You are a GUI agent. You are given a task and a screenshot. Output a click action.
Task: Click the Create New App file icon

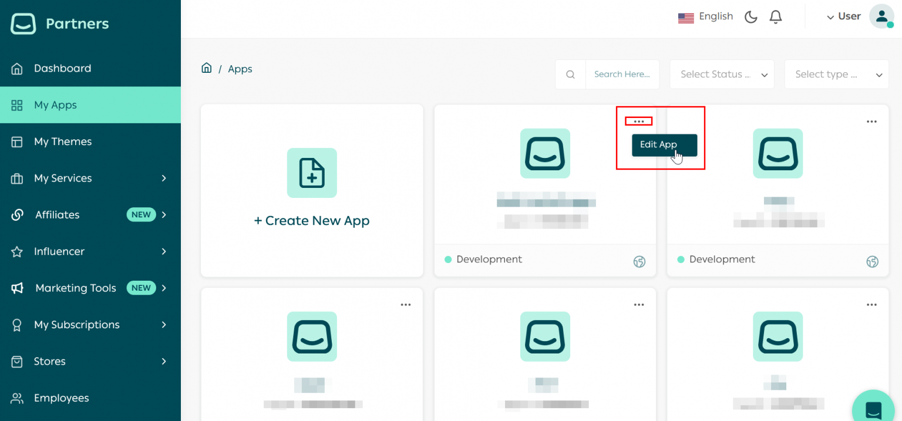[312, 173]
